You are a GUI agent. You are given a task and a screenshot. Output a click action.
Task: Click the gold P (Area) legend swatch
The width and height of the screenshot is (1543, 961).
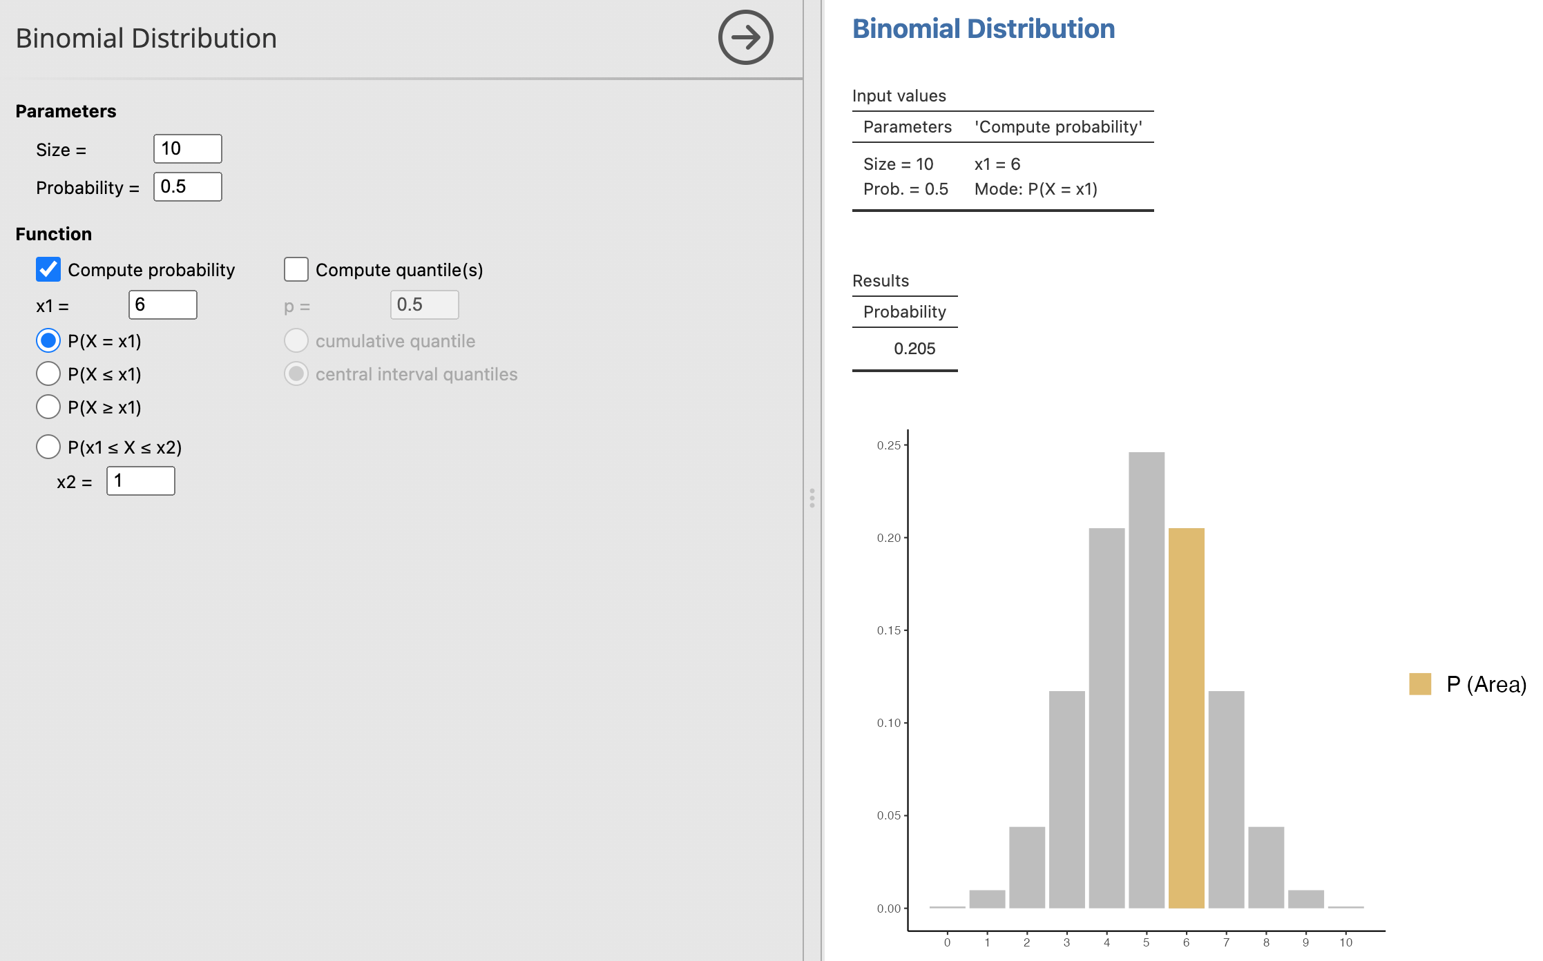[1419, 684]
